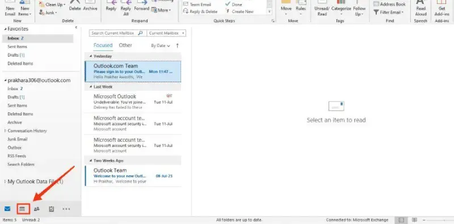Open the New Items dropdown
Screen dimensions: 454x224
pos(25,9)
